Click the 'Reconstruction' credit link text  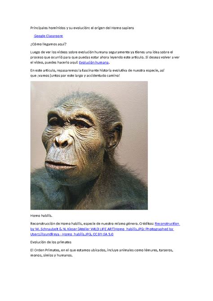[167, 224]
